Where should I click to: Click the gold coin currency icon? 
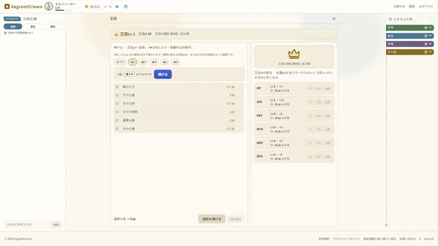87,6
